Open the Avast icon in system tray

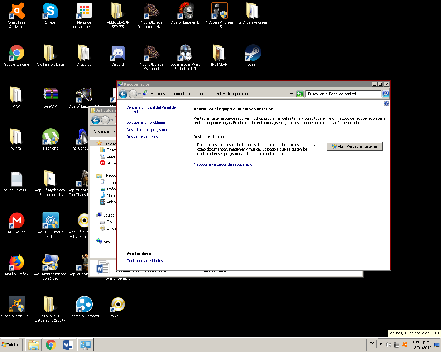click(405, 344)
